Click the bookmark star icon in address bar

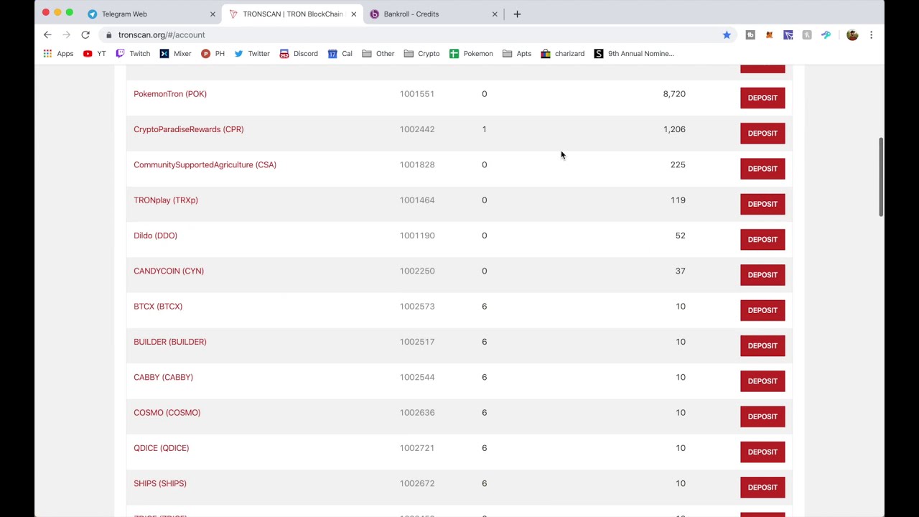point(727,34)
